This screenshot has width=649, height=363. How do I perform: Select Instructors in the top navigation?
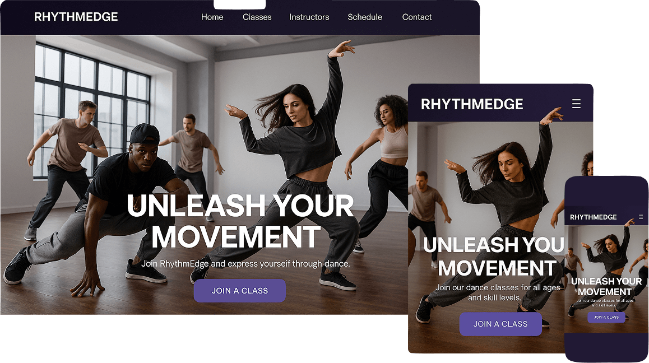309,17
